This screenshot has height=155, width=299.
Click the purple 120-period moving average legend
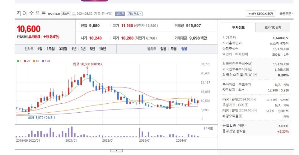pyautogui.click(x=46, y=61)
